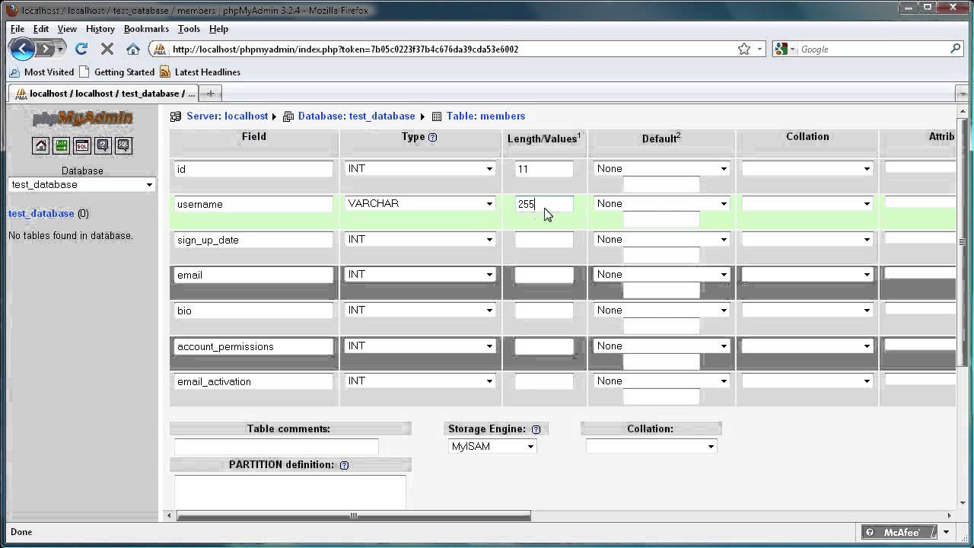
Task: Open the list all tabs arrow
Action: [962, 94]
